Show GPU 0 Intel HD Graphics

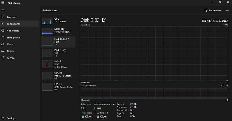[58, 75]
